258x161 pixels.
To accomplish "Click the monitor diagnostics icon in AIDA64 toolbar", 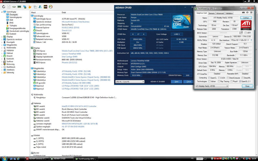I will click(x=25, y=7).
